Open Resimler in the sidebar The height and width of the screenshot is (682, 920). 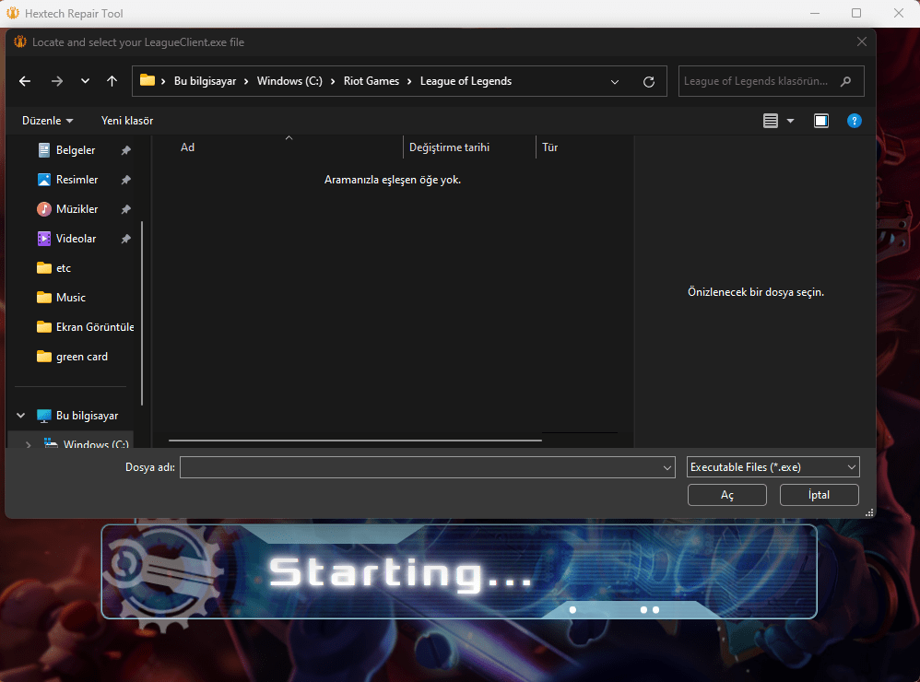coord(77,180)
